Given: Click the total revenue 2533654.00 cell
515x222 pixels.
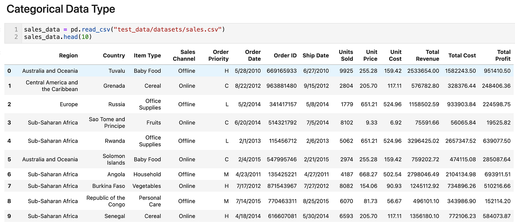Looking at the screenshot, I should 423,71.
